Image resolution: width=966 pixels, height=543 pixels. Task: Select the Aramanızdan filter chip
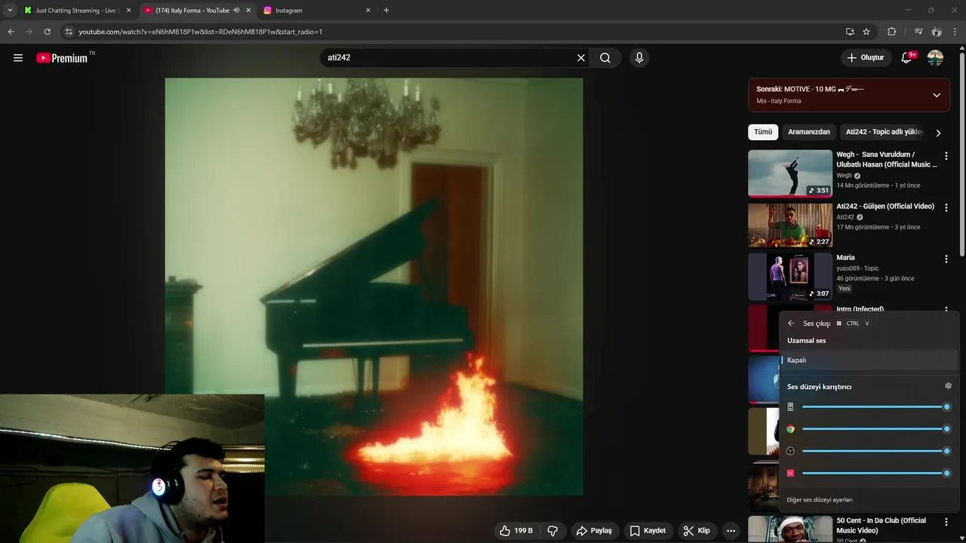[x=809, y=132]
